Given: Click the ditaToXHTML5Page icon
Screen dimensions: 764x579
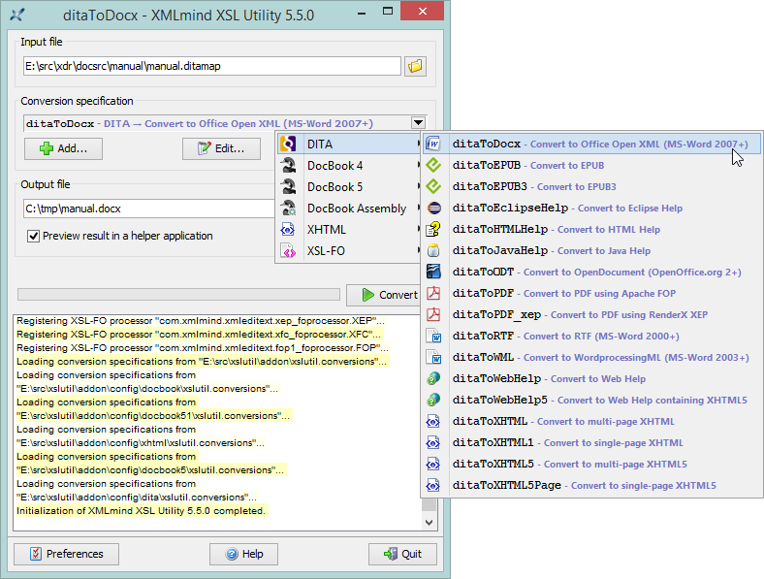Looking at the screenshot, I should (x=433, y=486).
